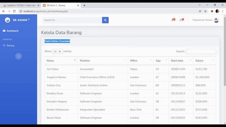
Task: Click the SB Admin smiley logo icon
Action: pyautogui.click(x=7, y=20)
